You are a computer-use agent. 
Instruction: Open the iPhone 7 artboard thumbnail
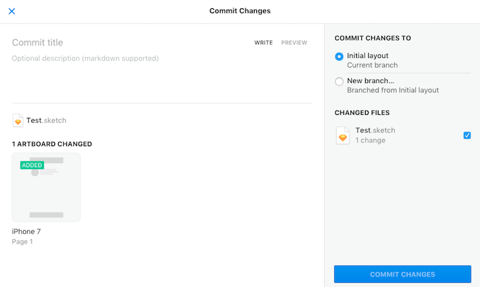point(46,187)
